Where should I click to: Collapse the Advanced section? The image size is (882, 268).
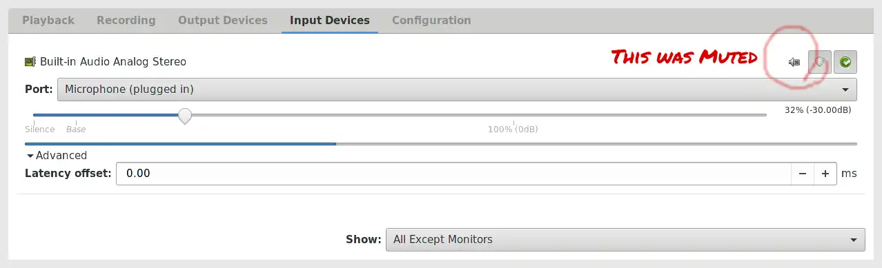click(x=56, y=156)
